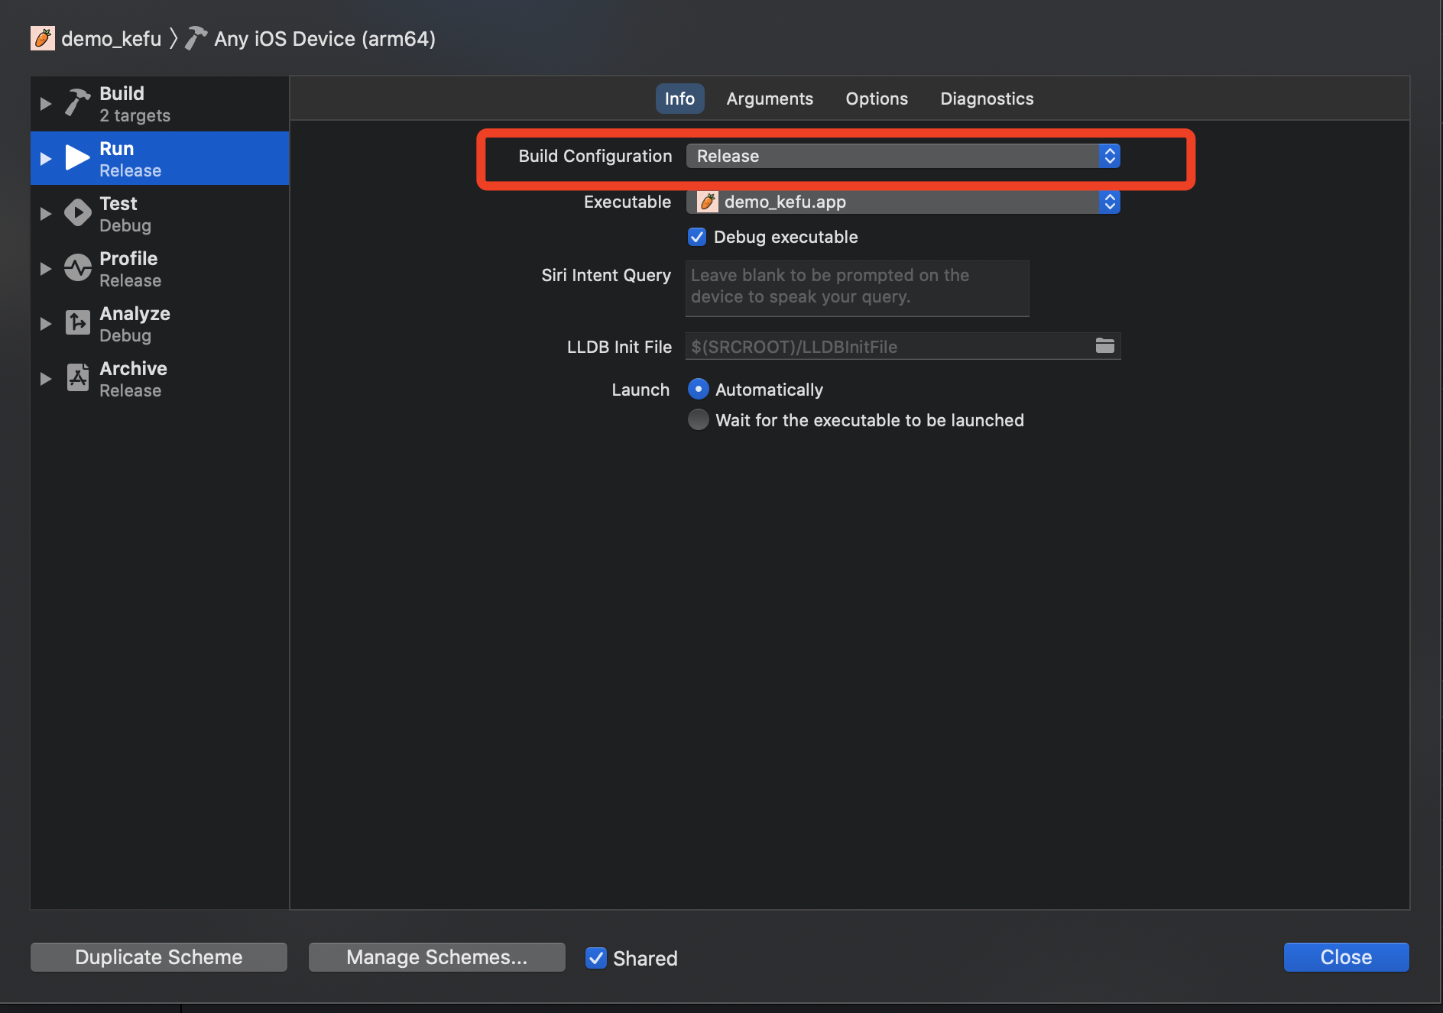
Task: Select the Analyze Debug row
Action: click(x=160, y=324)
